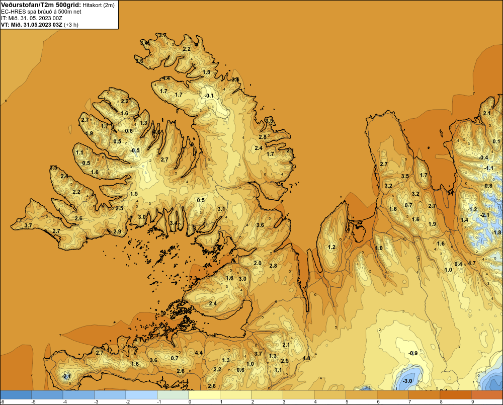This screenshot has width=503, height=405.
Task: Click the line EC-HRES spá brúuð á 500m net
Action: coord(41,12)
